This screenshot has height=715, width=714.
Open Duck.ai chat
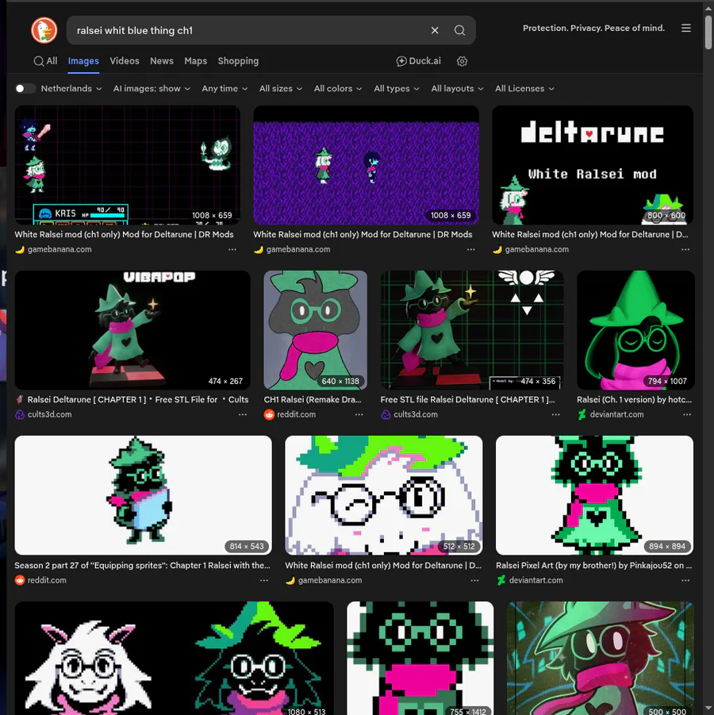point(419,61)
